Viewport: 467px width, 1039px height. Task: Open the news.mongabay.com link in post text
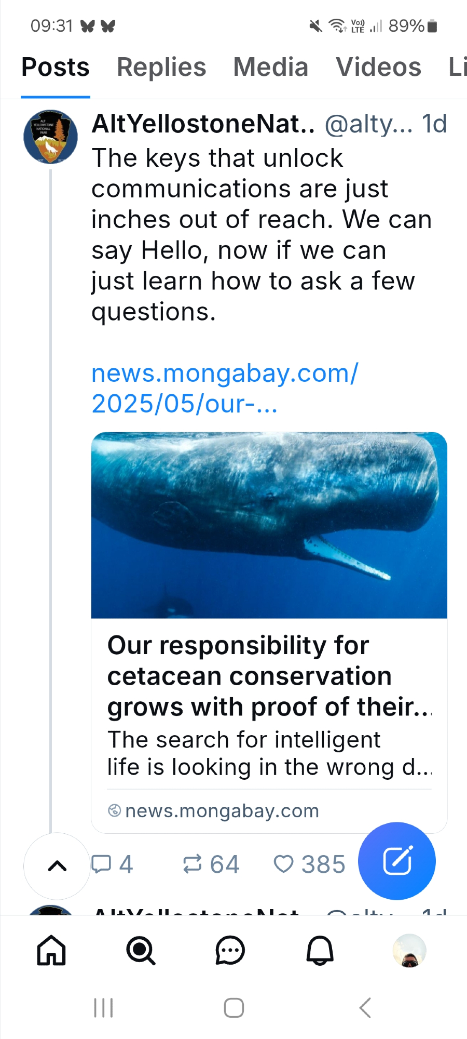click(x=224, y=388)
